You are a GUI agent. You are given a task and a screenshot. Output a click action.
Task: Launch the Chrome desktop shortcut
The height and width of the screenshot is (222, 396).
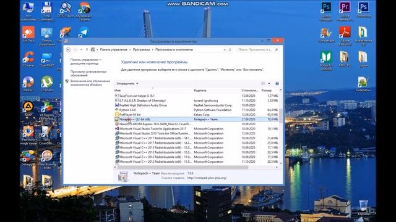[x=84, y=11]
